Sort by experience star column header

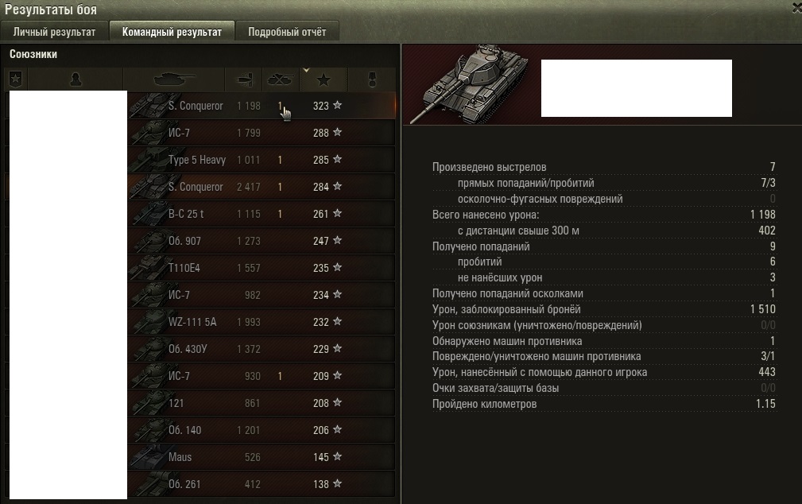(x=324, y=79)
